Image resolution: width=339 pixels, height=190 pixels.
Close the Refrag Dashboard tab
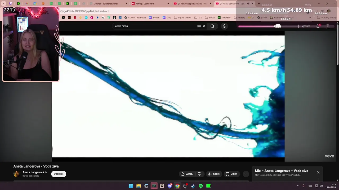pyautogui.click(x=168, y=4)
